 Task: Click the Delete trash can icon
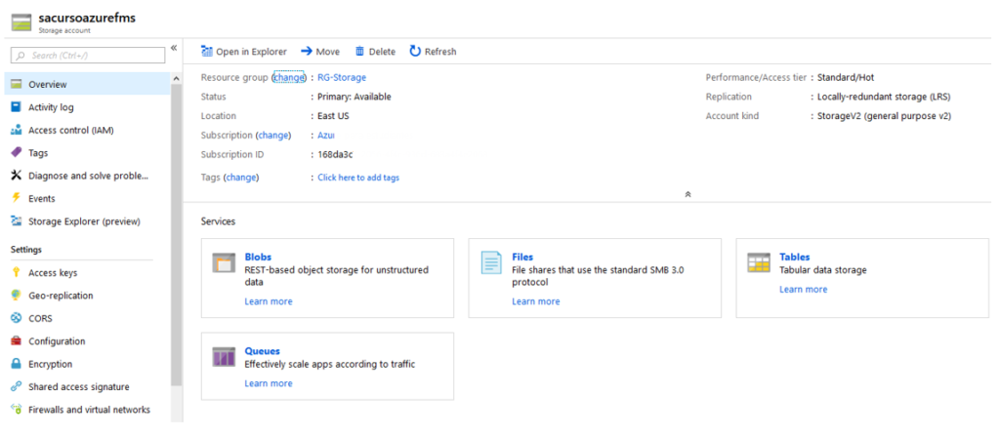point(359,51)
